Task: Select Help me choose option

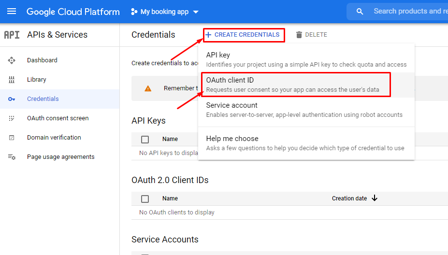Action: point(305,143)
